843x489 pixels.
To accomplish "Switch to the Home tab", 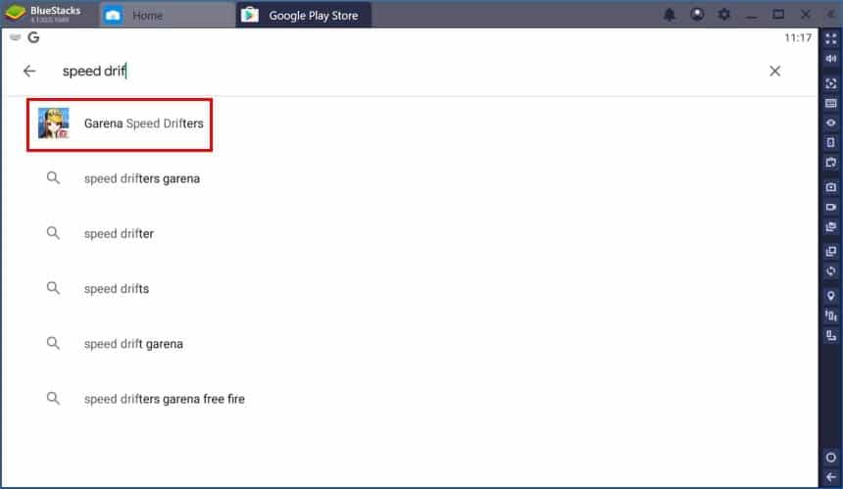I will pyautogui.click(x=168, y=15).
